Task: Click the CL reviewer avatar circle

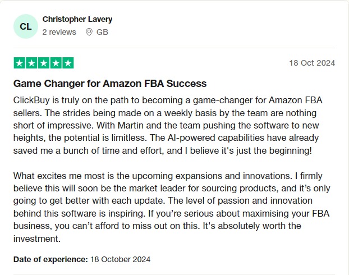Action: coord(26,26)
